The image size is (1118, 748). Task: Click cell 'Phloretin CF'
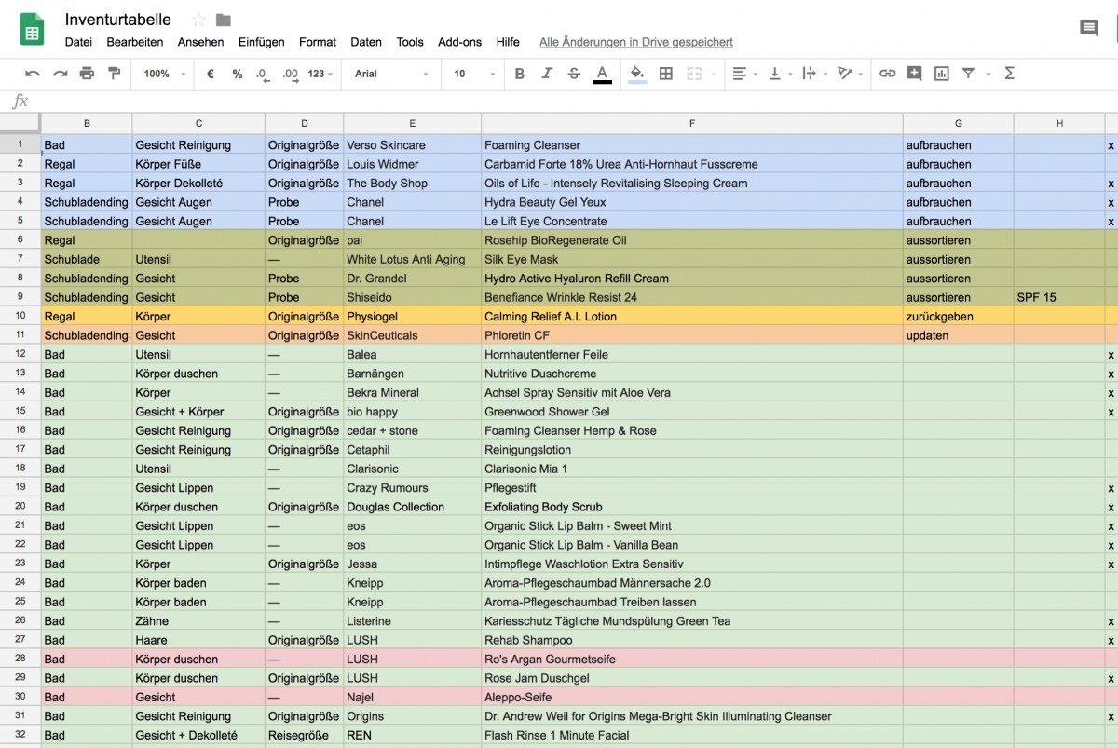(x=692, y=335)
